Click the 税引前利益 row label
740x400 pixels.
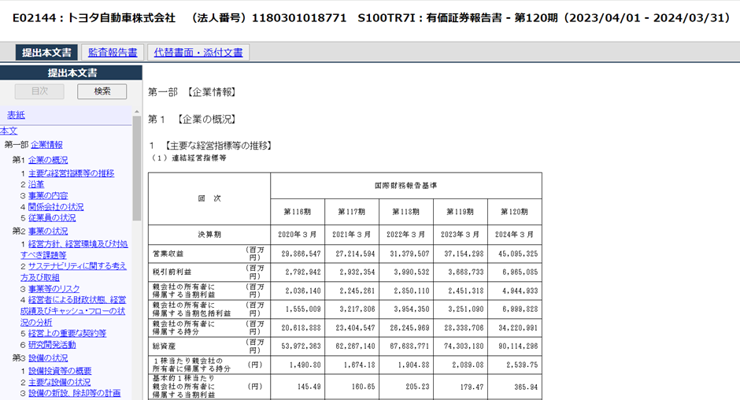point(172,272)
